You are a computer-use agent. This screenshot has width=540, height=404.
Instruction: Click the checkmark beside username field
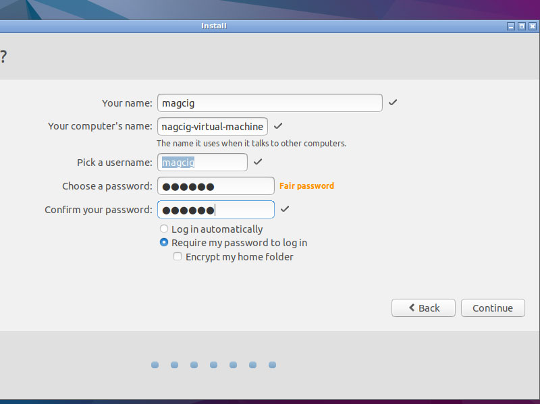coord(258,161)
